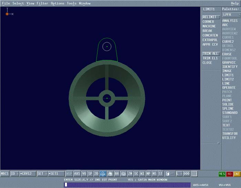Click the blue exit icon in bottom toolbar
This screenshot has height=188, width=241.
tap(103, 174)
